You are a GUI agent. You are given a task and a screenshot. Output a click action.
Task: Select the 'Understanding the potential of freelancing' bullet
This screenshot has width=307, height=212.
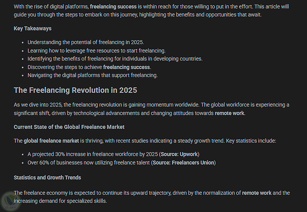click(x=86, y=42)
